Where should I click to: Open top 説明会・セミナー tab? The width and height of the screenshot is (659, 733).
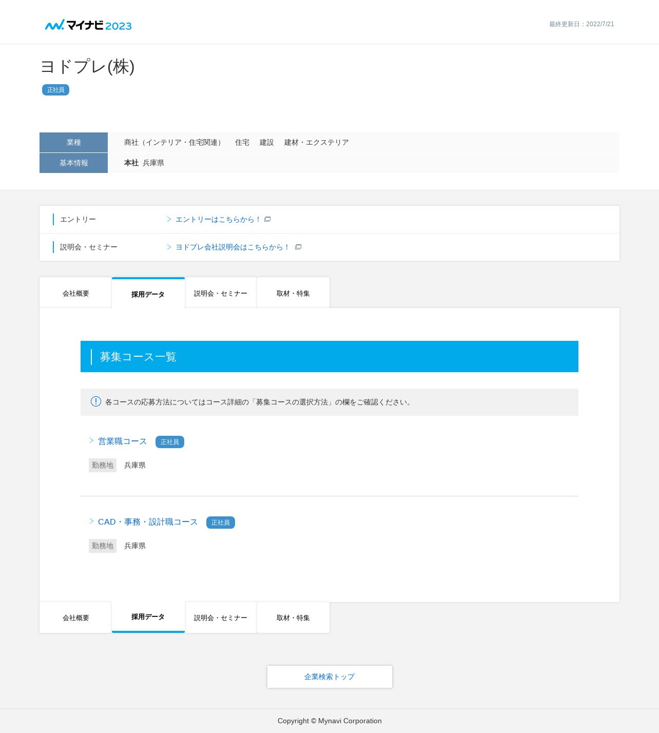point(221,293)
